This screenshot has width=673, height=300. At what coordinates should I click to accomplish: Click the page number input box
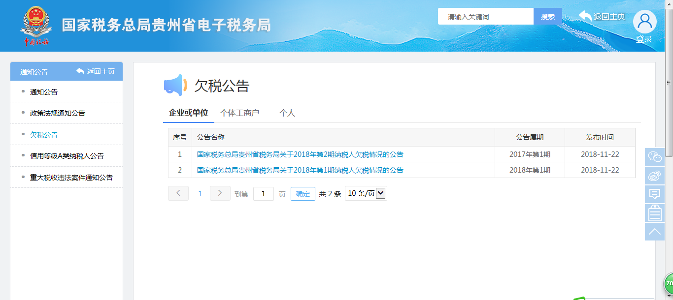coord(264,194)
